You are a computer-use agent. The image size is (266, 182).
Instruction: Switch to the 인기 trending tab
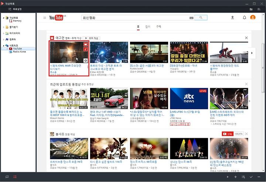[148, 27]
